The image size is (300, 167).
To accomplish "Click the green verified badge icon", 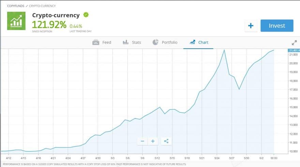I will point(86,15).
